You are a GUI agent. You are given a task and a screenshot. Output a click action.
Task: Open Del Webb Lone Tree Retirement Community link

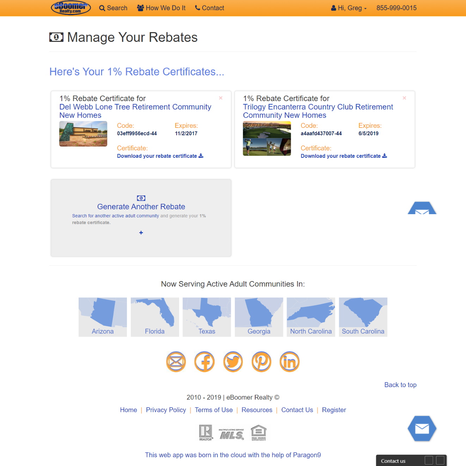pyautogui.click(x=135, y=111)
